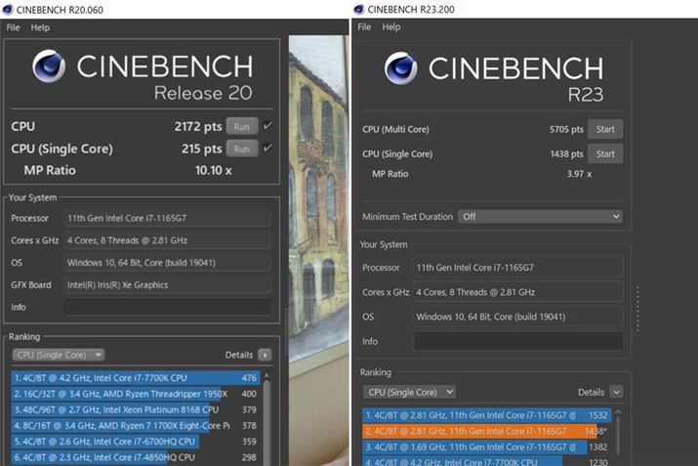This screenshot has width=698, height=466.
Task: Open the R23 ranking CPU (Single Core) dropdown
Action: click(409, 392)
